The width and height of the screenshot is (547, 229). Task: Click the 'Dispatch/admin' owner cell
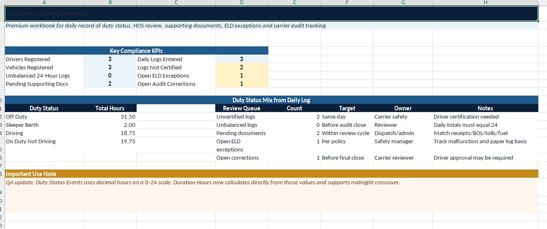click(403, 133)
